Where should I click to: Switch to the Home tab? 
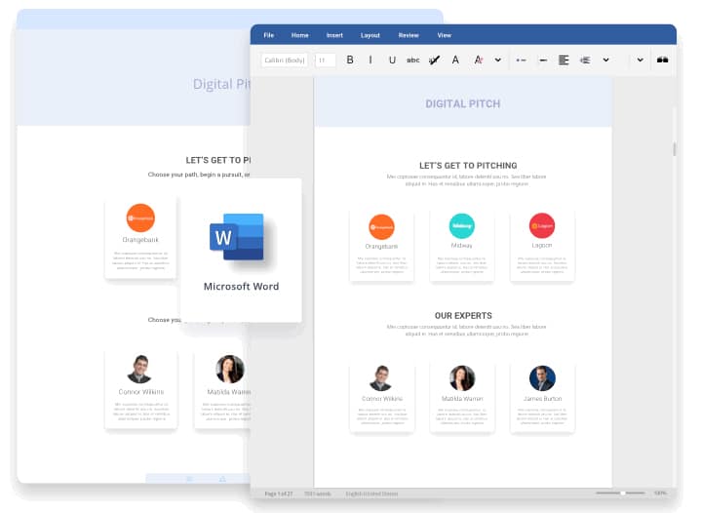click(x=299, y=35)
